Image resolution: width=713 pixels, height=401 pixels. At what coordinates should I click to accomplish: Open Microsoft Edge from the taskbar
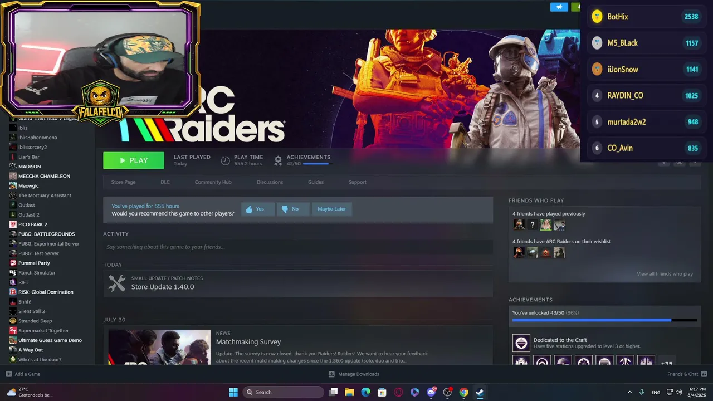(365, 392)
